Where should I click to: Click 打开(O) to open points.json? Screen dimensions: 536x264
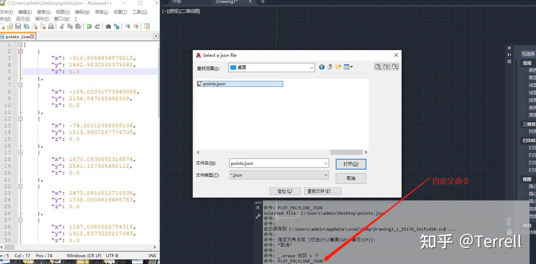(x=351, y=164)
